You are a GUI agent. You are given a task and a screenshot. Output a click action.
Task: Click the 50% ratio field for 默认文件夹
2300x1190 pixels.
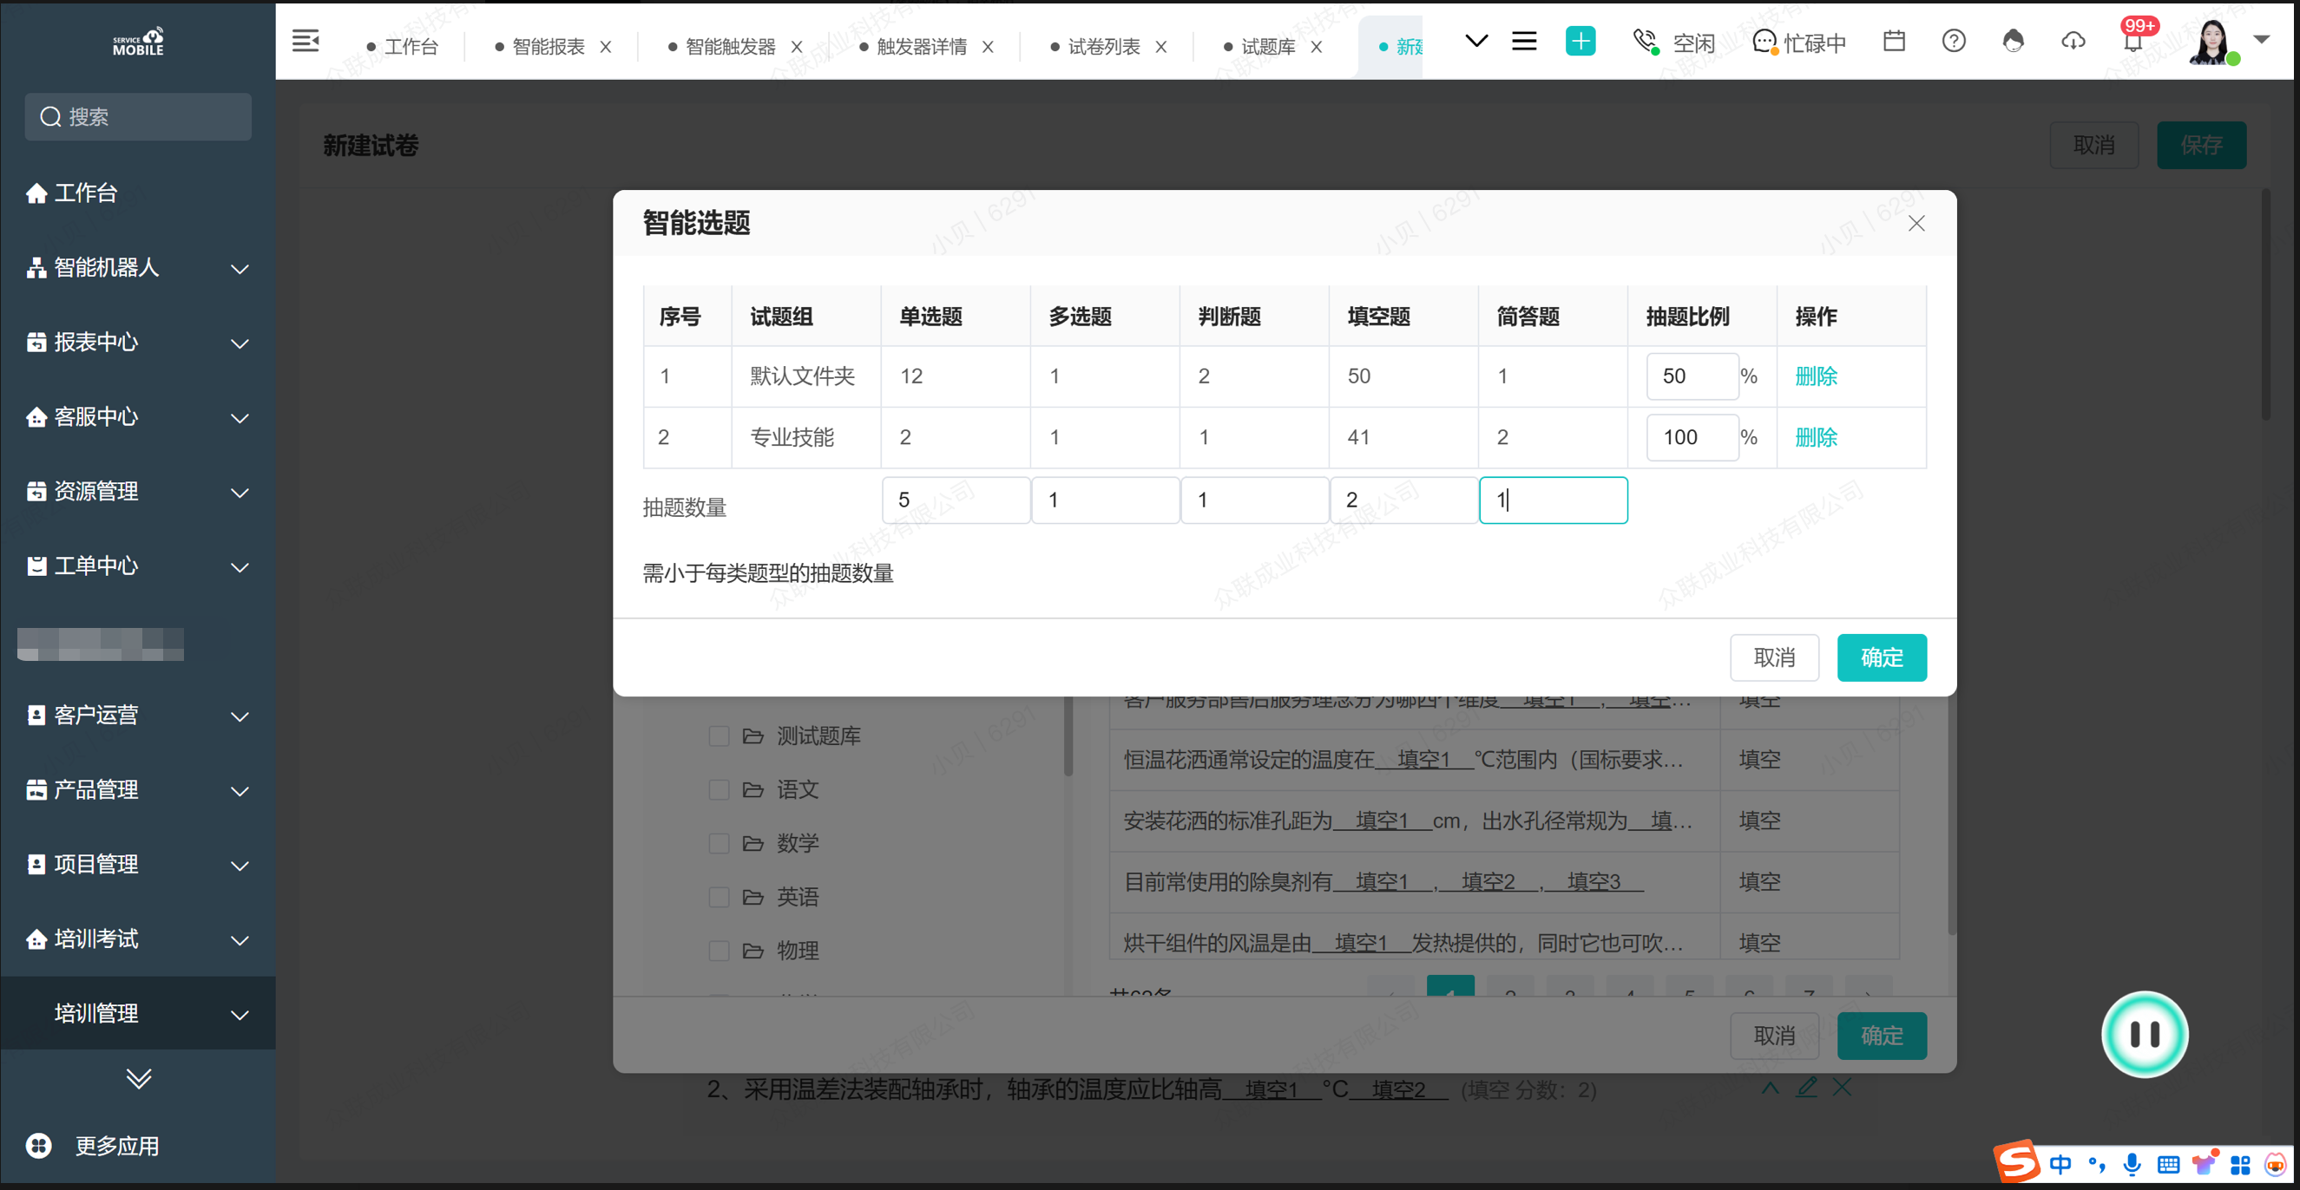coord(1692,376)
